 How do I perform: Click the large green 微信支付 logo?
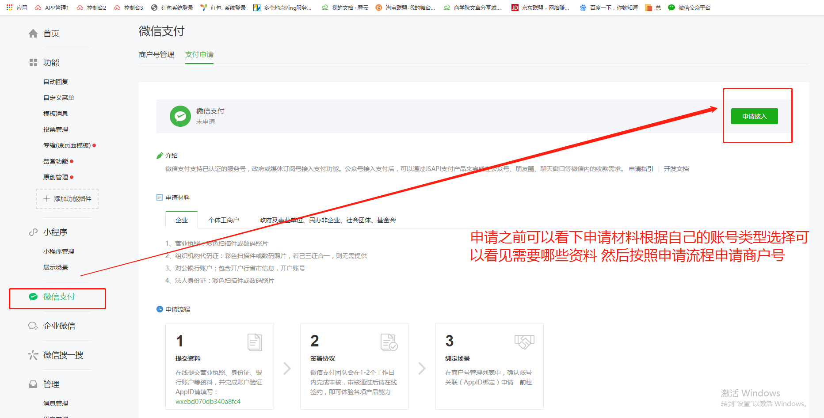(x=180, y=116)
